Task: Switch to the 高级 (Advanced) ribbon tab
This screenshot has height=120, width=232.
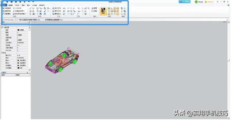Action: pos(23,5)
